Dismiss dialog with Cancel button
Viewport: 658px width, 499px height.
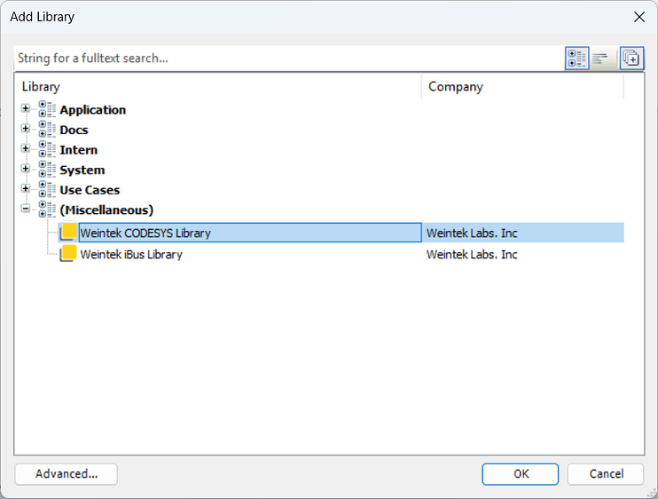606,474
